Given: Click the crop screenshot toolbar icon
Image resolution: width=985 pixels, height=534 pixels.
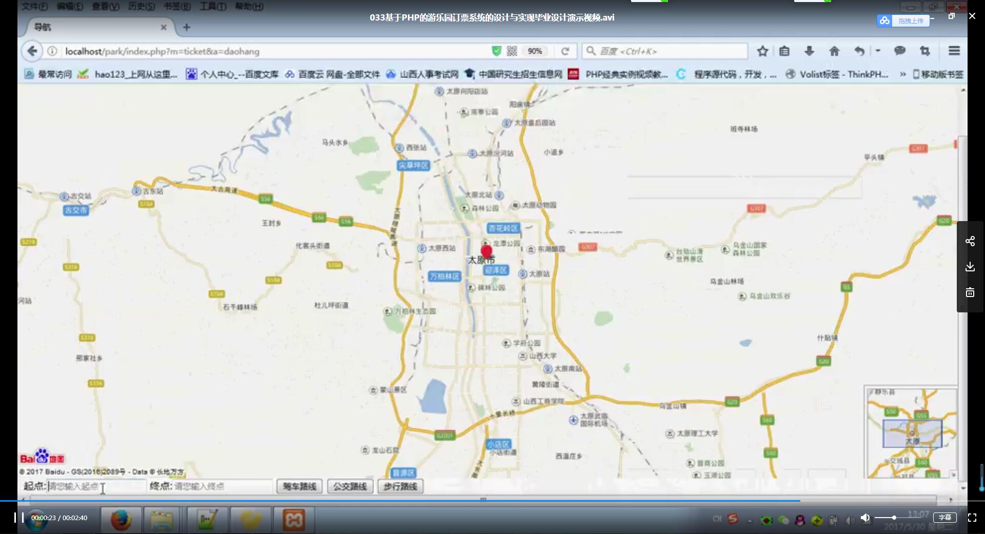Looking at the screenshot, I should coord(925,51).
